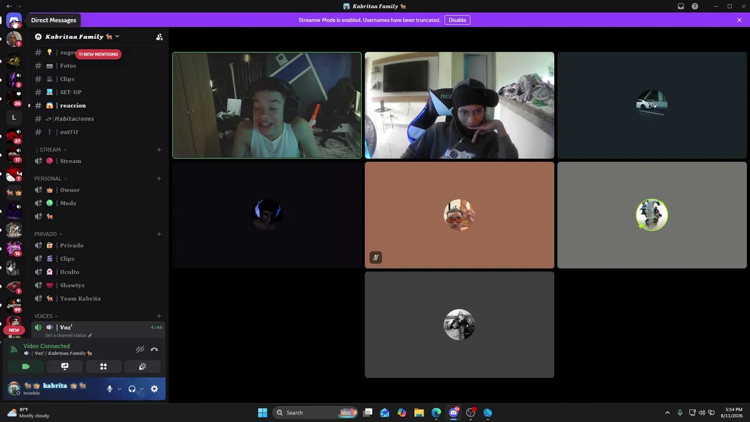
Task: Open the soundboard button in voice panel
Action: [142, 366]
